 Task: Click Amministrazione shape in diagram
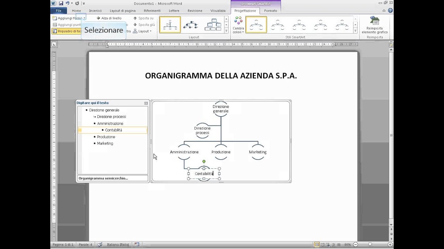point(184,152)
